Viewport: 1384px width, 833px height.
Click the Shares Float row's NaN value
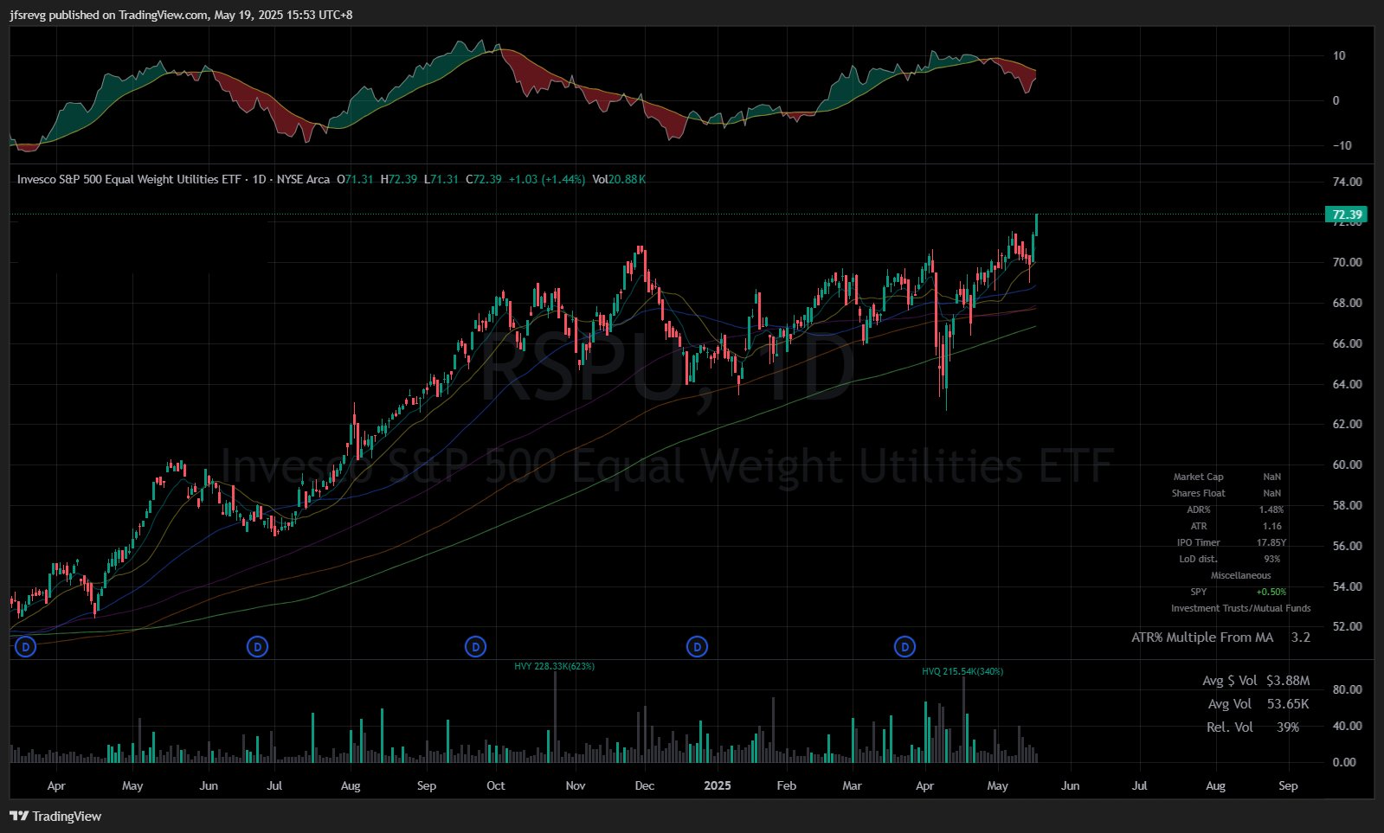coord(1271,493)
